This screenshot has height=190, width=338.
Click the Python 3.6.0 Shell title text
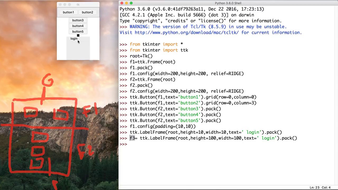tap(228, 3)
